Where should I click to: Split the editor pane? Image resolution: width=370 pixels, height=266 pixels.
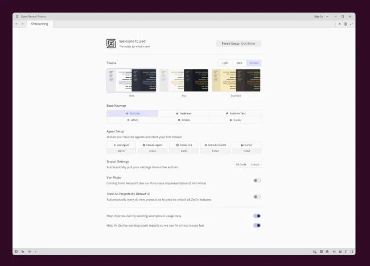click(346, 24)
